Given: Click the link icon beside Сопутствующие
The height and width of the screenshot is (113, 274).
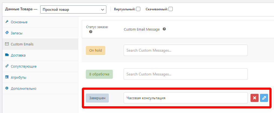Looking at the screenshot, I should point(7,66).
